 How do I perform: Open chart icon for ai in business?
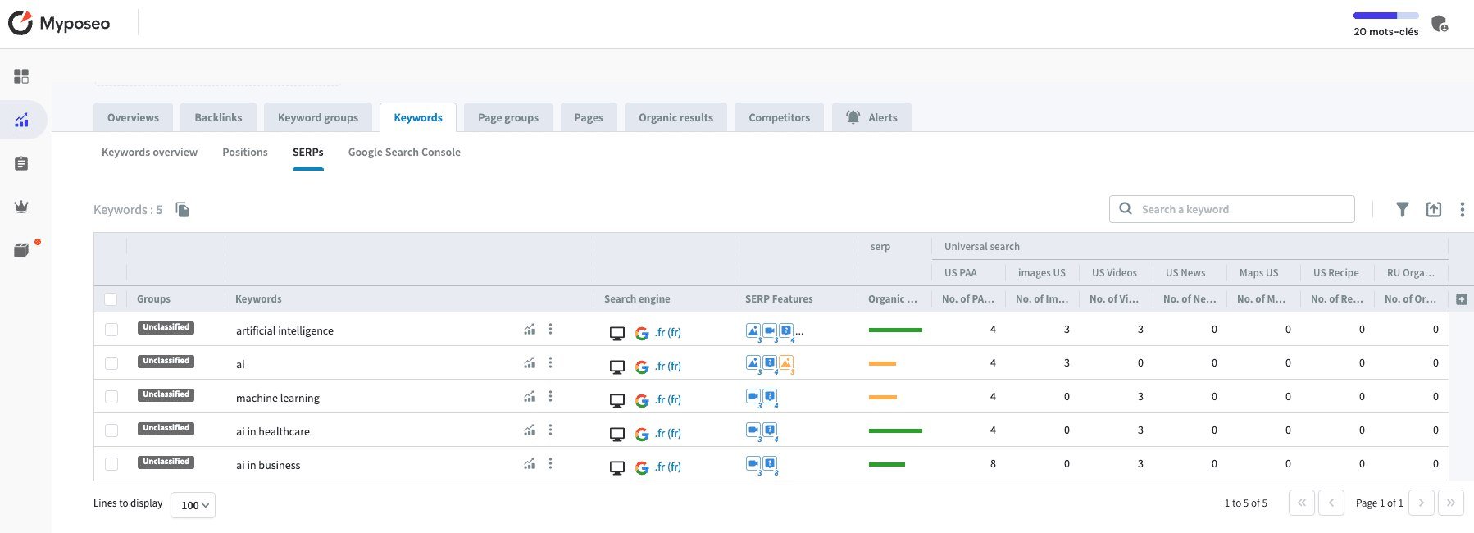coord(530,464)
